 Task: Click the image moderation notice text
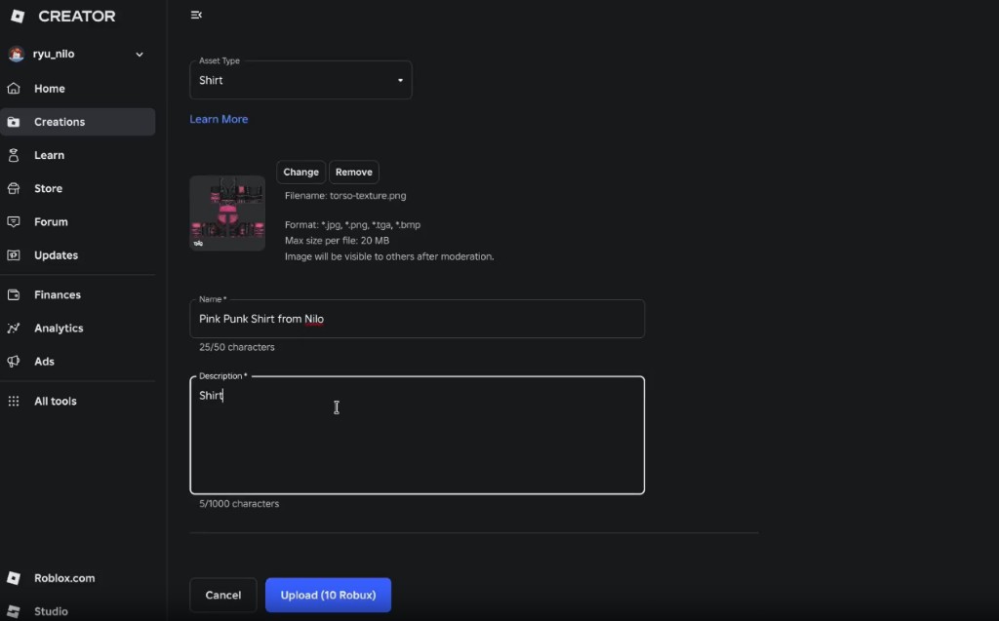pyautogui.click(x=389, y=256)
